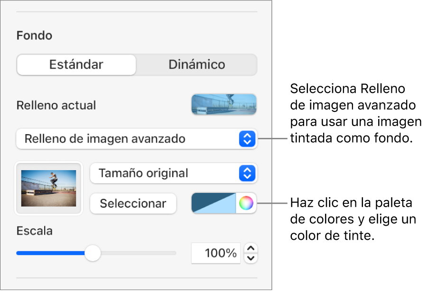Click the Relleno actual label
The height and width of the screenshot is (291, 428).
pyautogui.click(x=56, y=105)
